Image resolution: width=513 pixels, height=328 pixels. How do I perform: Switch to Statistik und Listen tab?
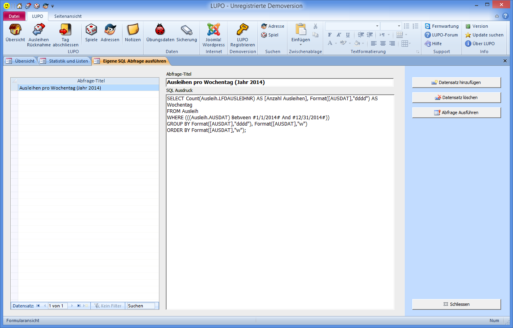pyautogui.click(x=64, y=61)
